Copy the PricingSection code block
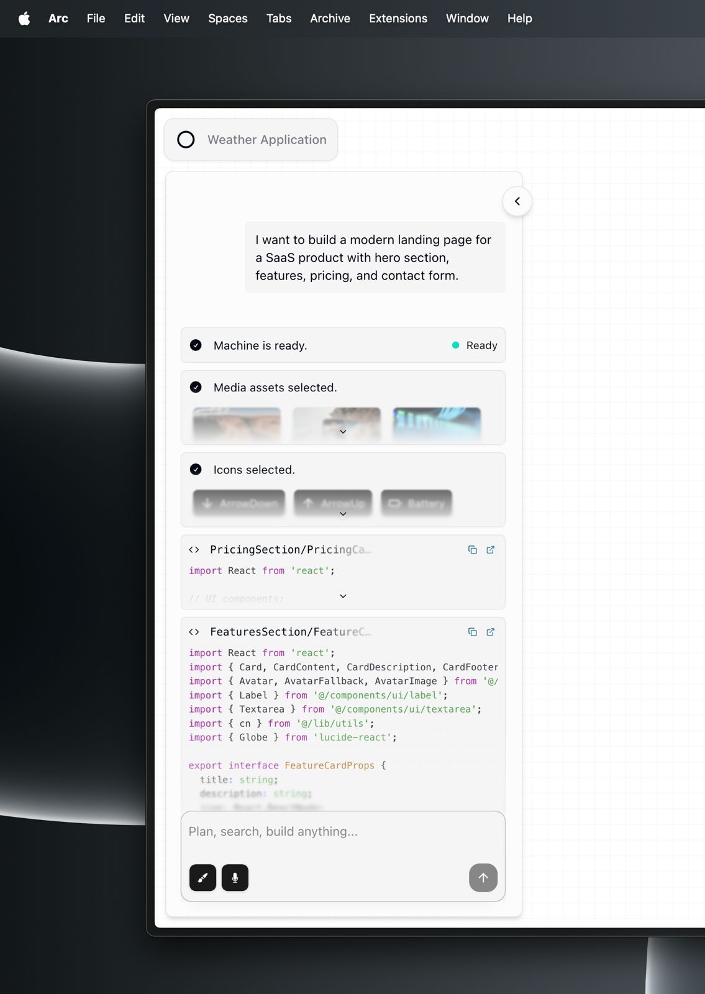 point(473,550)
